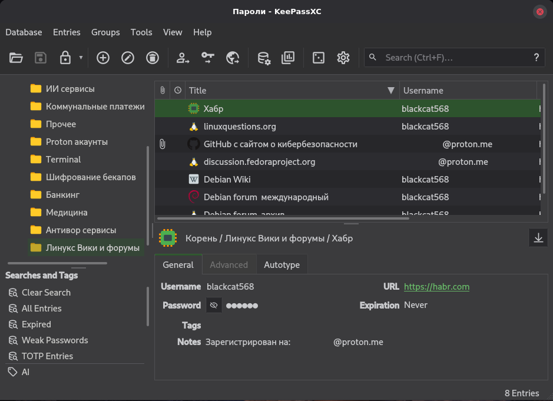Viewport: 553px width, 401px height.
Task: Add a new entry with plus icon
Action: pos(103,58)
